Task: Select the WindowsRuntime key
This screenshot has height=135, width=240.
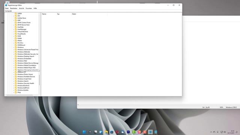Action: coord(23,85)
